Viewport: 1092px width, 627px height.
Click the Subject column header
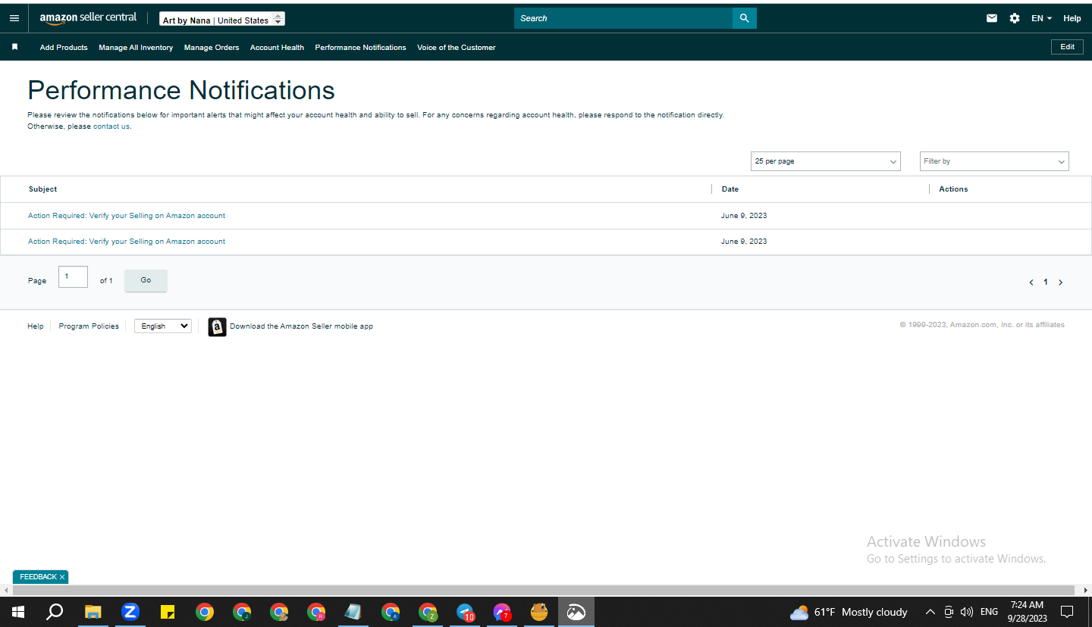click(x=42, y=189)
